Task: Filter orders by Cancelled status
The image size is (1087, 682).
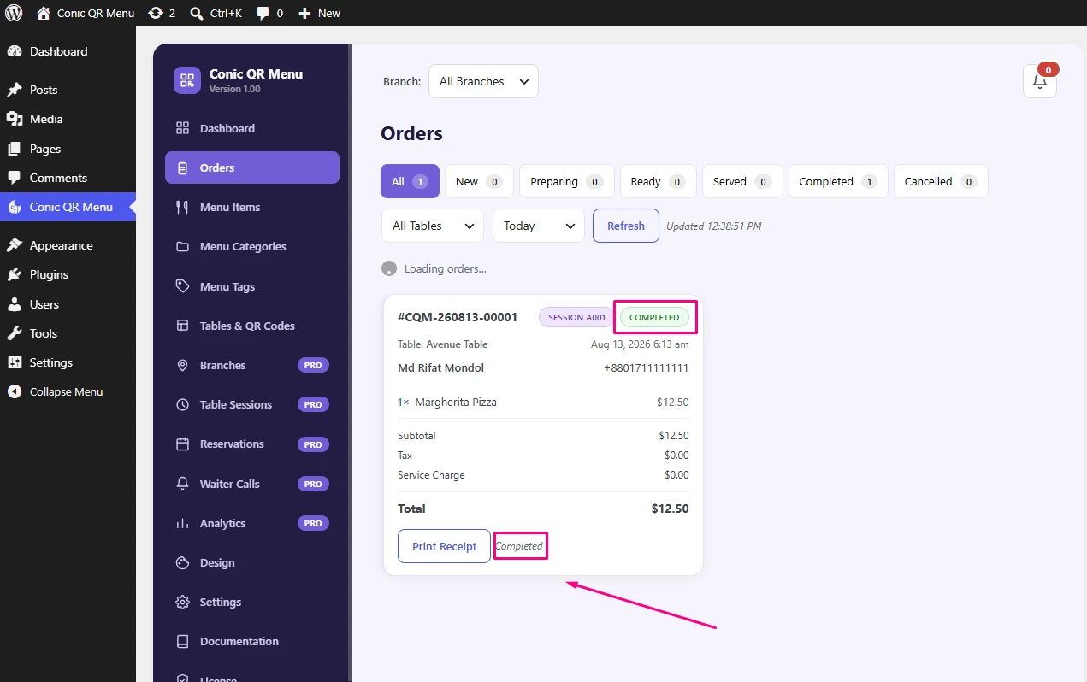Action: [x=941, y=181]
